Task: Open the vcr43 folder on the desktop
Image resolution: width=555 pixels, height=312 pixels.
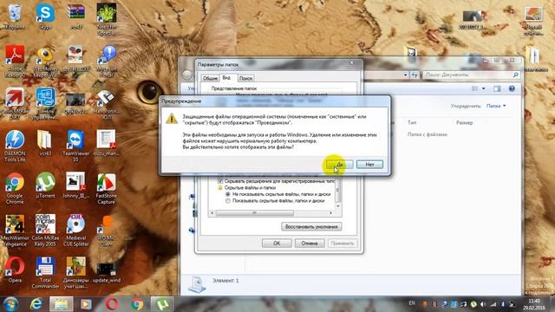Action: click(45, 143)
